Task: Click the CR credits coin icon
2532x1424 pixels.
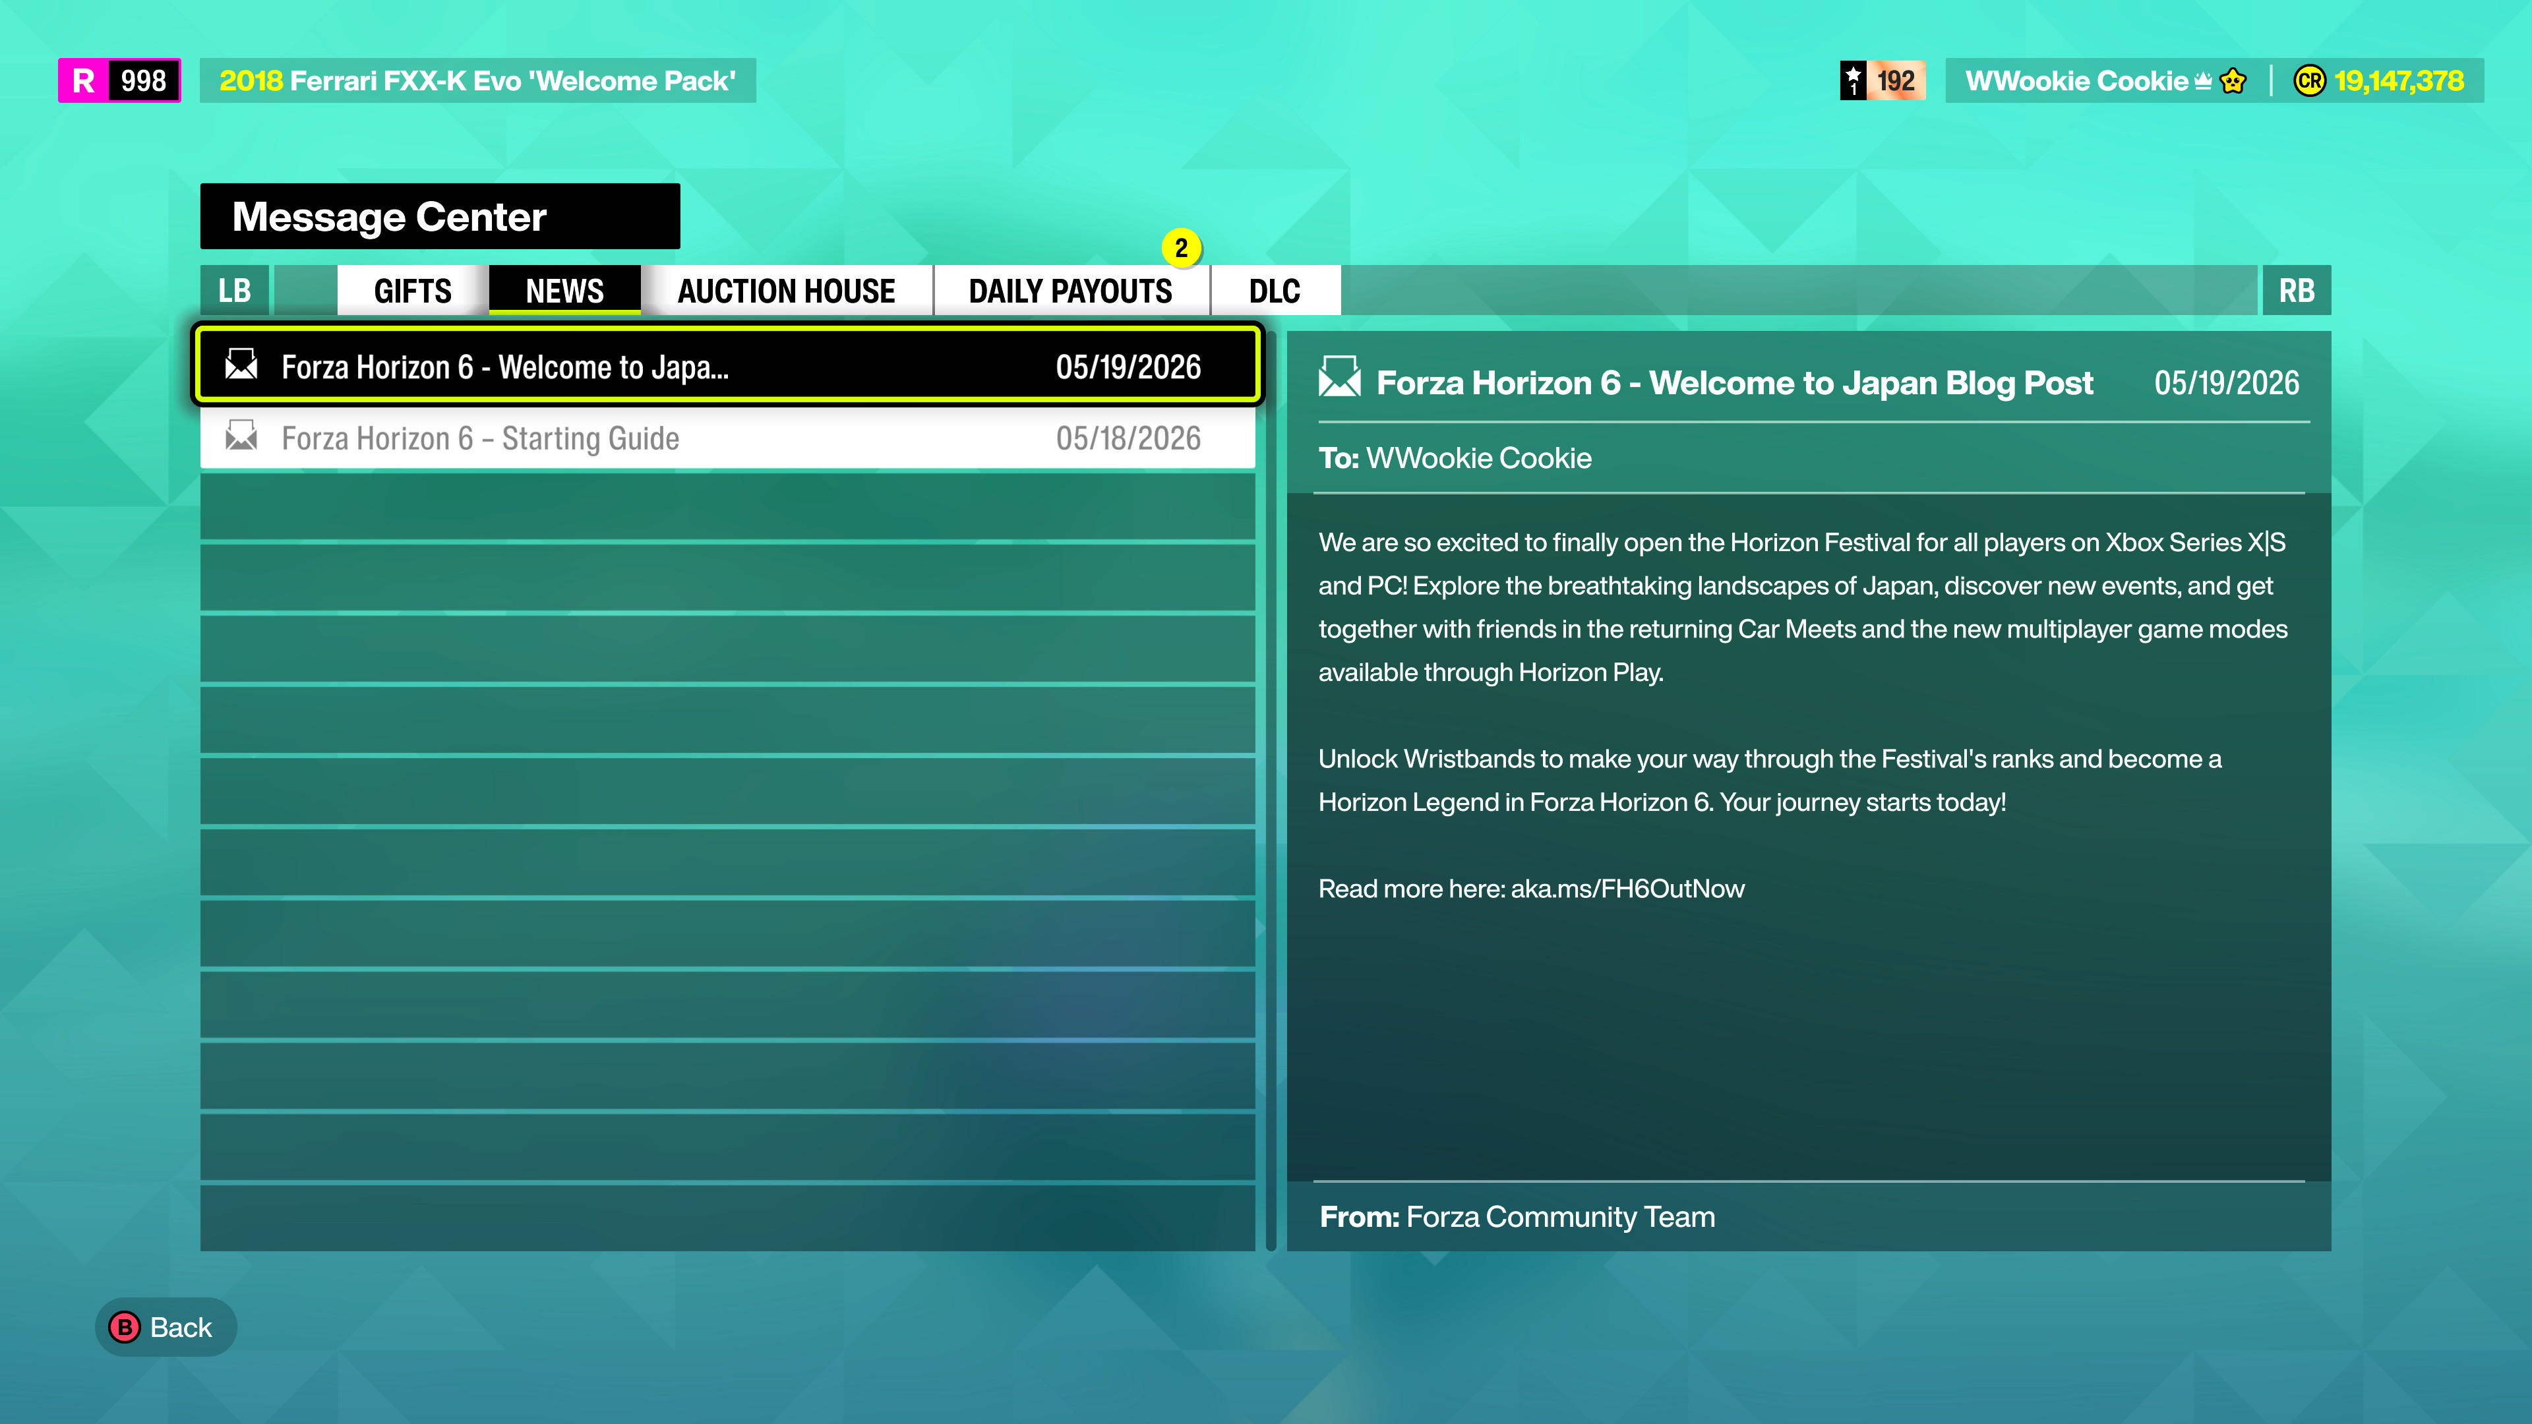Action: pos(2309,80)
